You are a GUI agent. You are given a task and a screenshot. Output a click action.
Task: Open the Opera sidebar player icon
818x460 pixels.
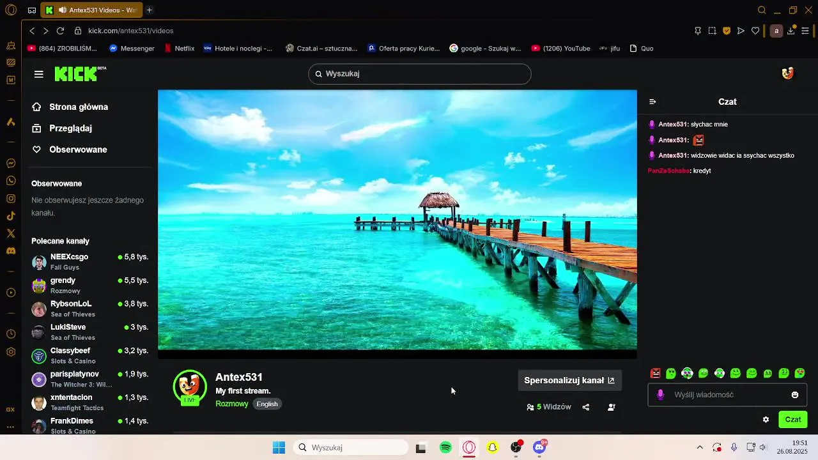click(x=11, y=293)
